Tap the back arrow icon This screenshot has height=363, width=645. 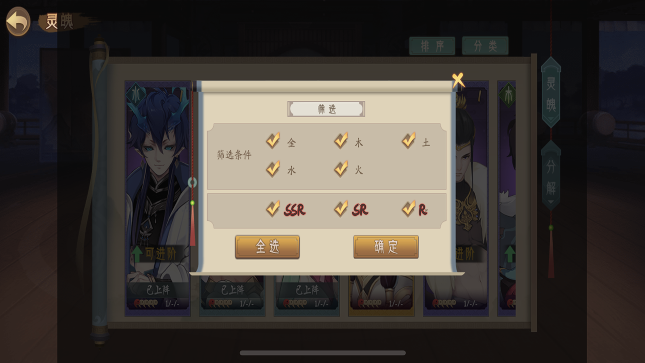tap(18, 21)
